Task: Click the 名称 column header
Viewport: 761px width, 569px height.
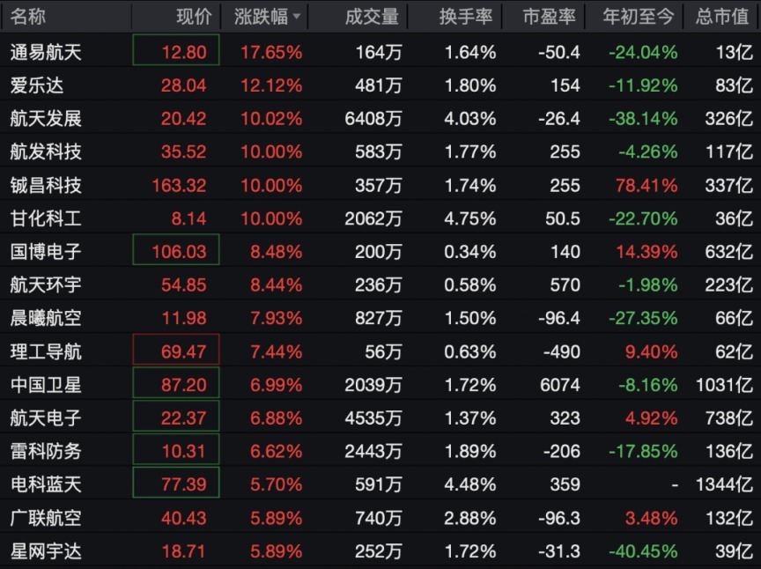Action: [x=27, y=17]
